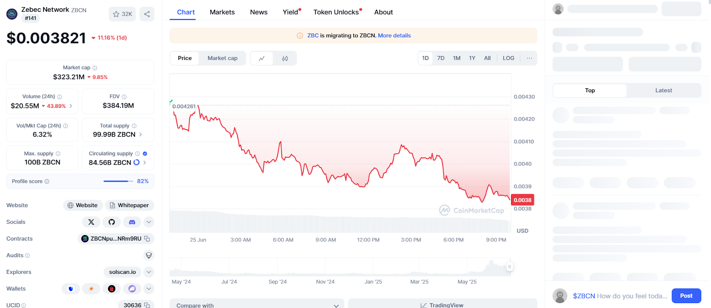
Task: Select Price chart toggle
Action: [185, 58]
